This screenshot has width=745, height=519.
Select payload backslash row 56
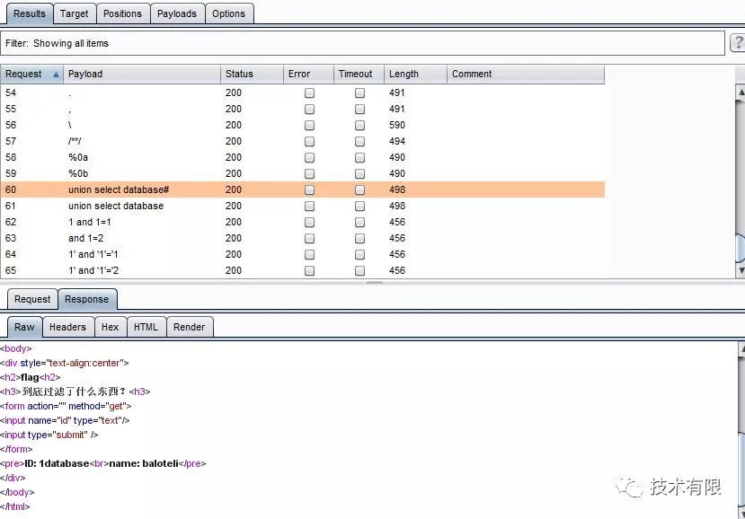[302, 125]
